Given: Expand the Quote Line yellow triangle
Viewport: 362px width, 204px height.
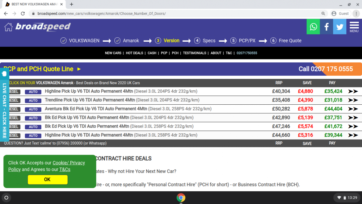Looking at the screenshot, I should (x=79, y=69).
